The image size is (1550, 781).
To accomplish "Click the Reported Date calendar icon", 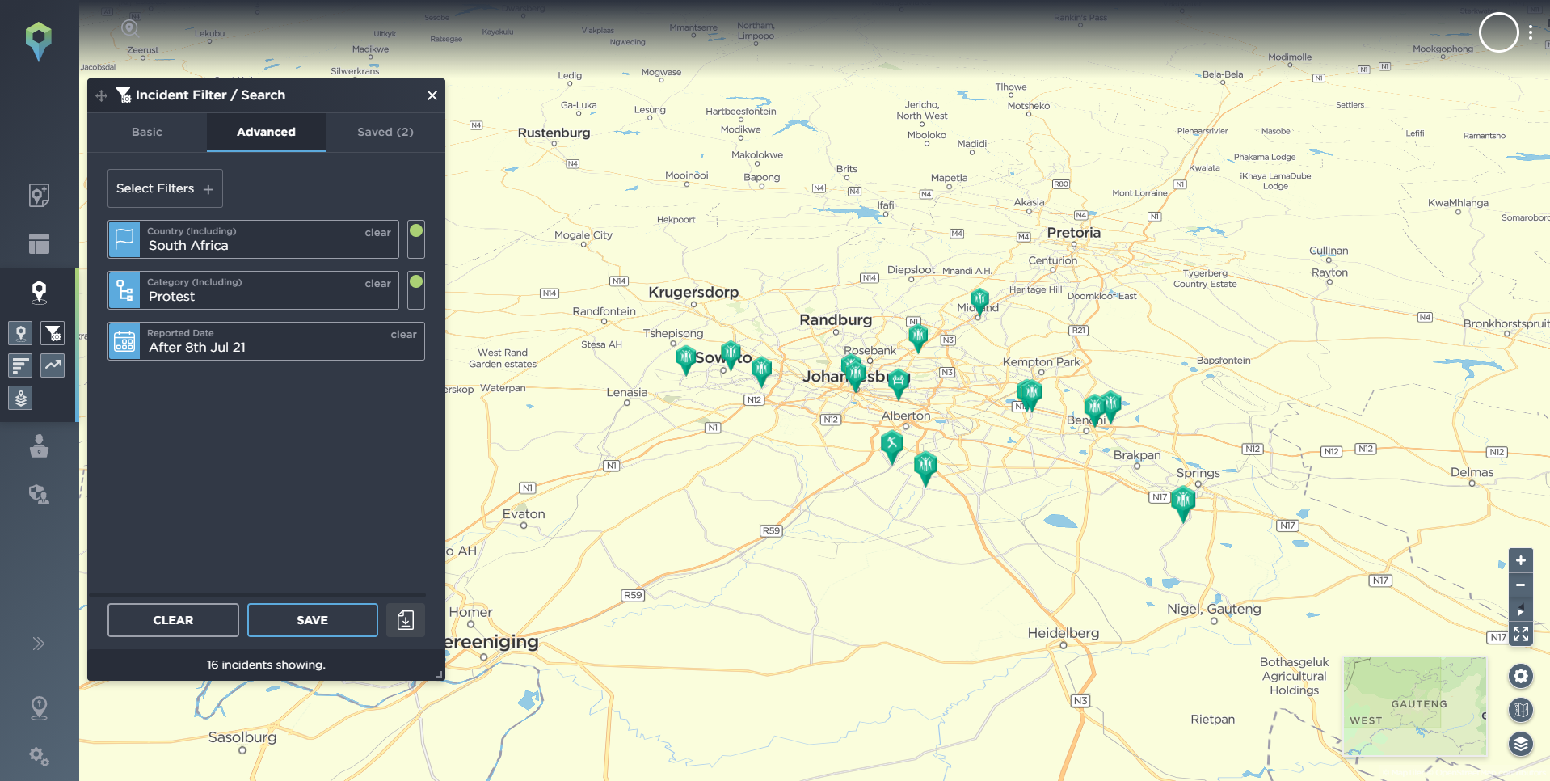I will (124, 341).
